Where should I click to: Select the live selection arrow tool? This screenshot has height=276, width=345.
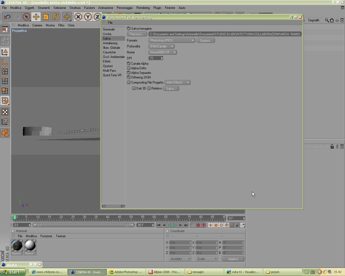click(26, 17)
